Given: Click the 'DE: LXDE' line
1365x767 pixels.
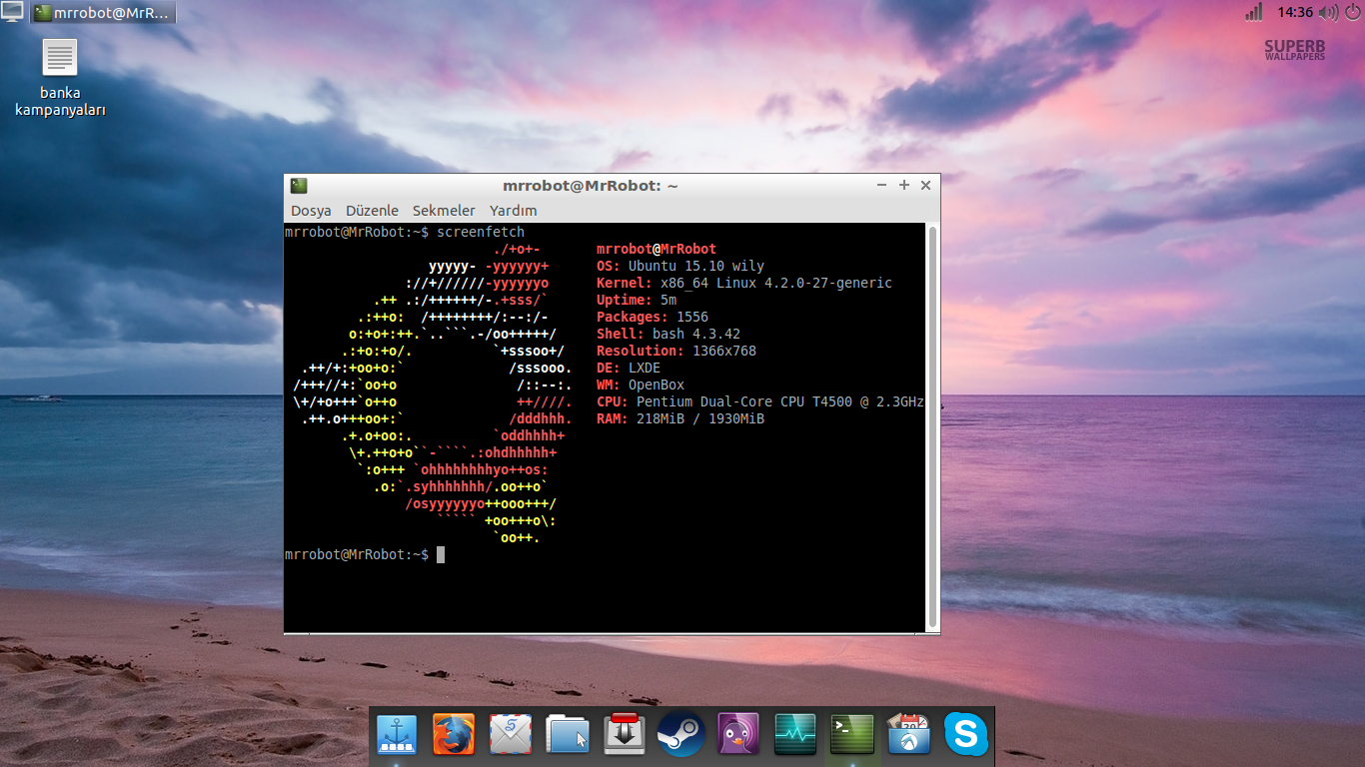Looking at the screenshot, I should pos(629,369).
